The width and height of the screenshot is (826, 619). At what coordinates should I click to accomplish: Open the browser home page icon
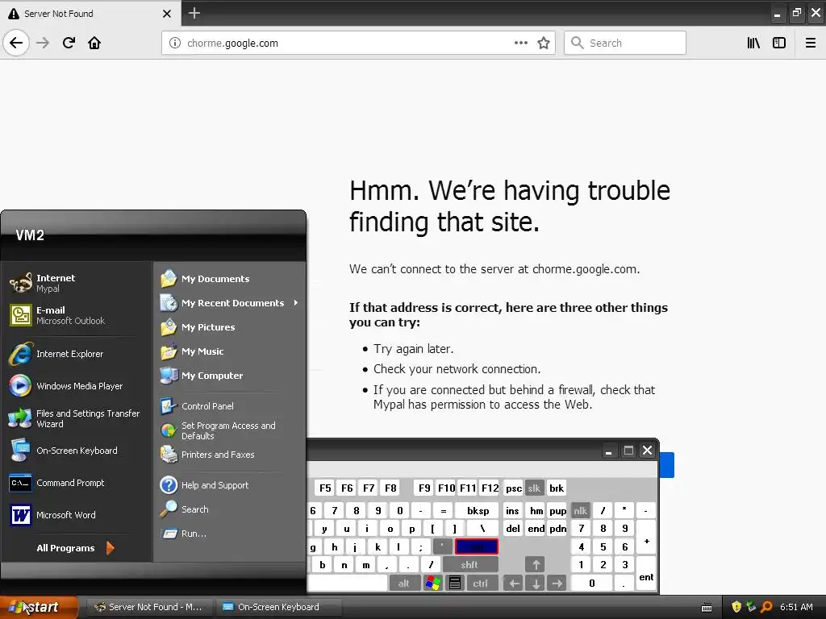click(94, 43)
